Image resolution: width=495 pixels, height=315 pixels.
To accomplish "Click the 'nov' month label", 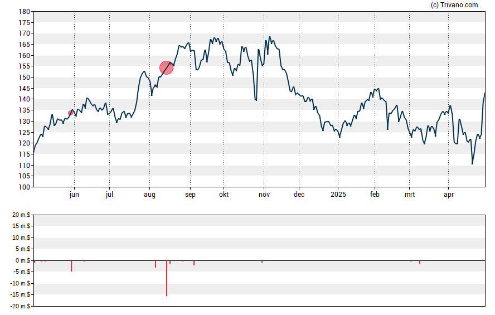I will pyautogui.click(x=264, y=195).
